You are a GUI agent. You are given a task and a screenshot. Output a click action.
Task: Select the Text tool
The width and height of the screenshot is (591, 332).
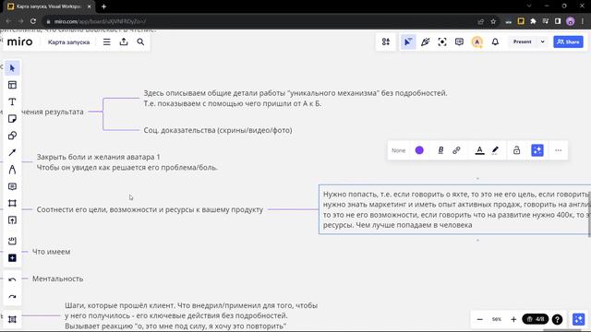(12, 102)
